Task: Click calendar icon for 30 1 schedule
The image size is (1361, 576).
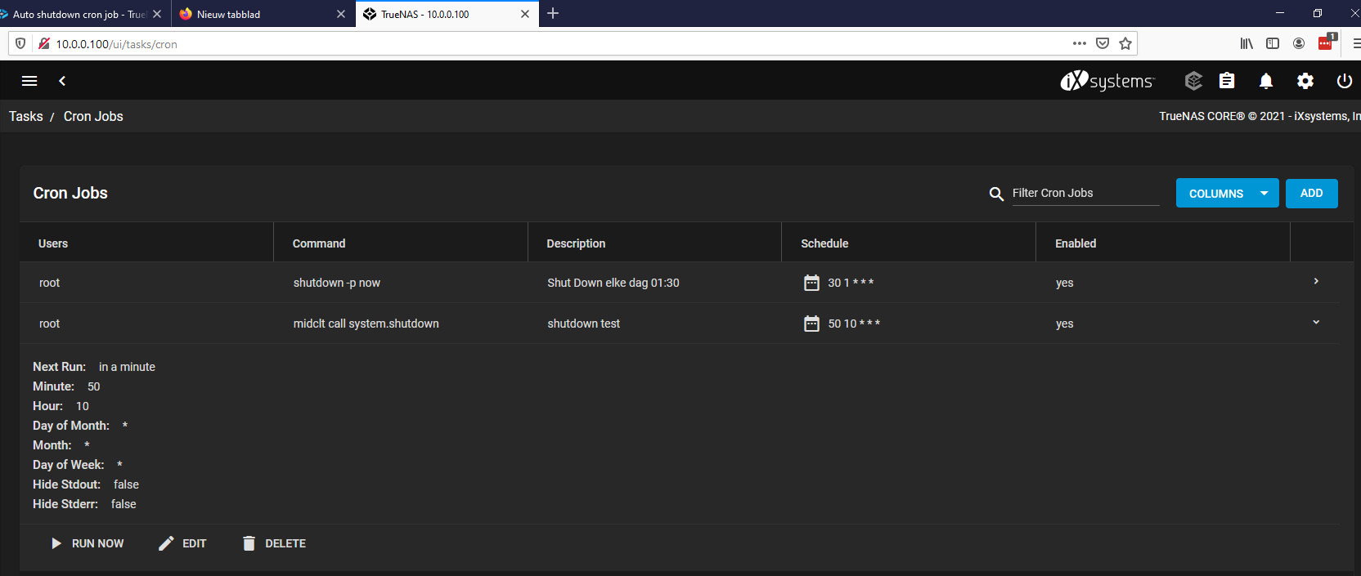Action: pos(811,283)
